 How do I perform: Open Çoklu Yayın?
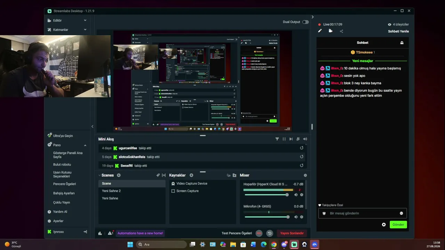(x=62, y=202)
